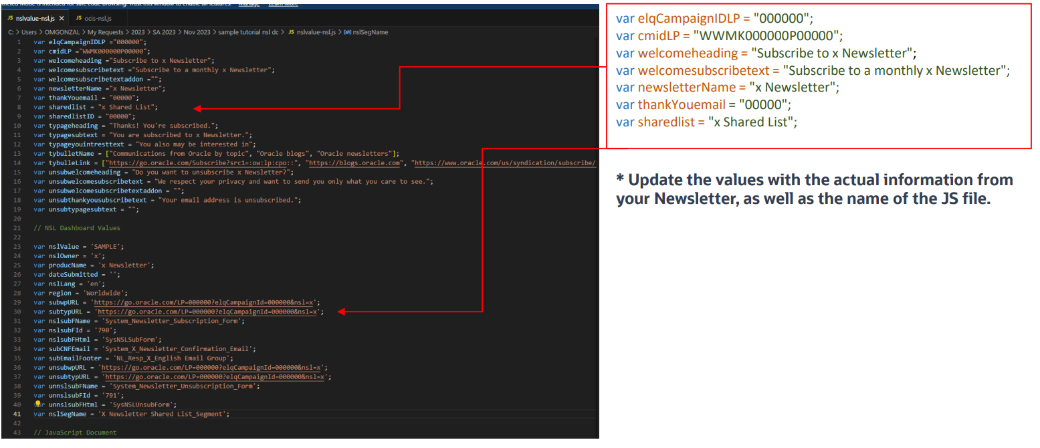Click 'var sharedlist' line in right-side note

(x=707, y=122)
